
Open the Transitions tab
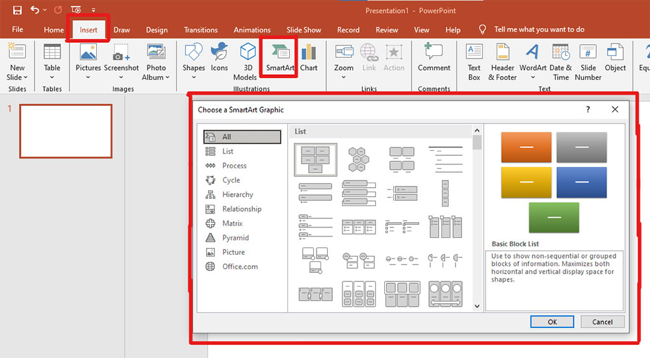(x=201, y=30)
